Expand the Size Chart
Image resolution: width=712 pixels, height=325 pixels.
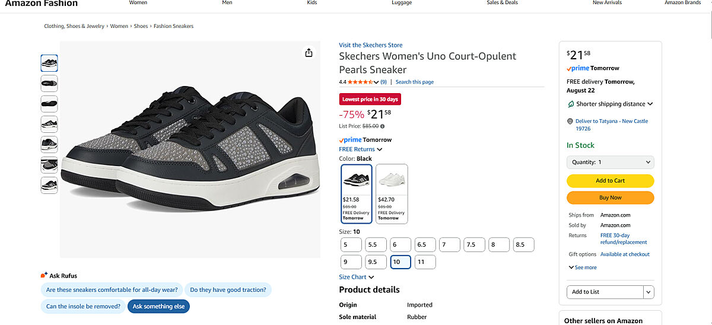(x=357, y=277)
